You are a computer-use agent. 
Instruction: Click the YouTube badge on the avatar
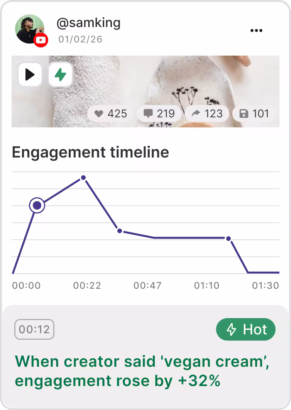tap(41, 40)
